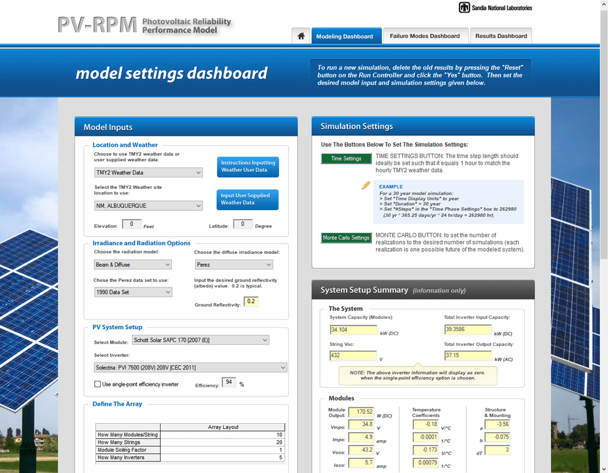Click Structure & Mounting a value -3.56
The image size is (608, 473).
coord(497,424)
